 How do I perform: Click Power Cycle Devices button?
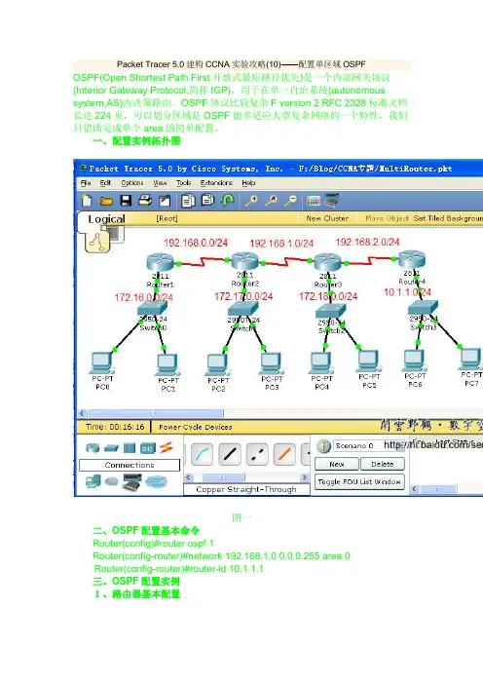tap(196, 427)
